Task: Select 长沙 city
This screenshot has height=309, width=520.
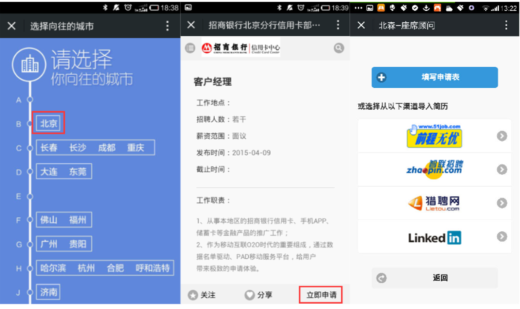Action: tap(78, 148)
